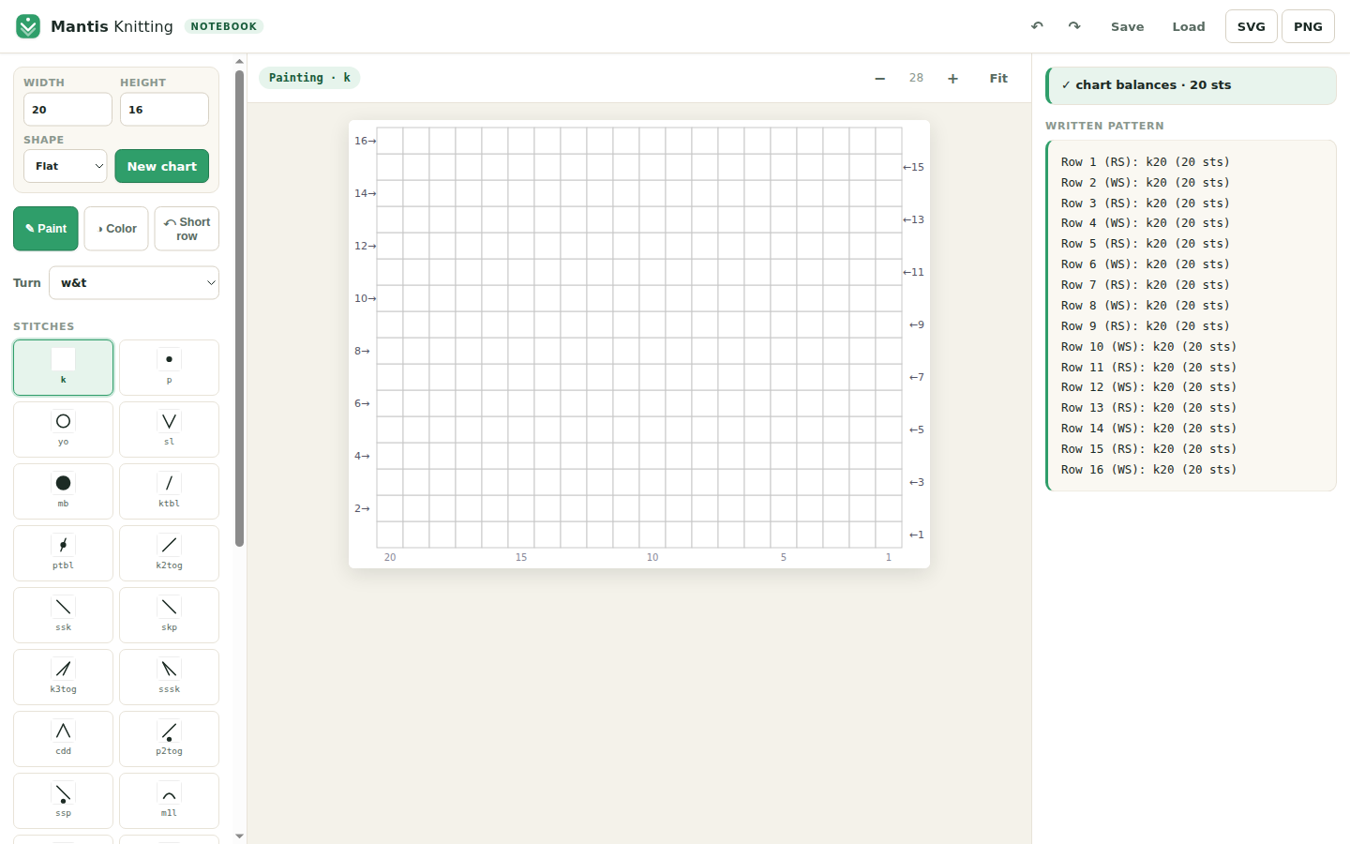
Task: Pick the sssk stitch tile
Action: coord(169,677)
